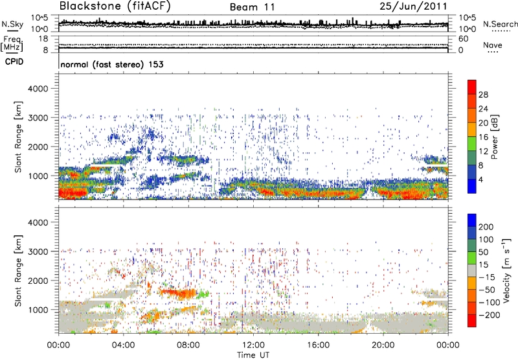518x359 pixels.
Task: Click the '08:00' time tick label
Action: 188,345
